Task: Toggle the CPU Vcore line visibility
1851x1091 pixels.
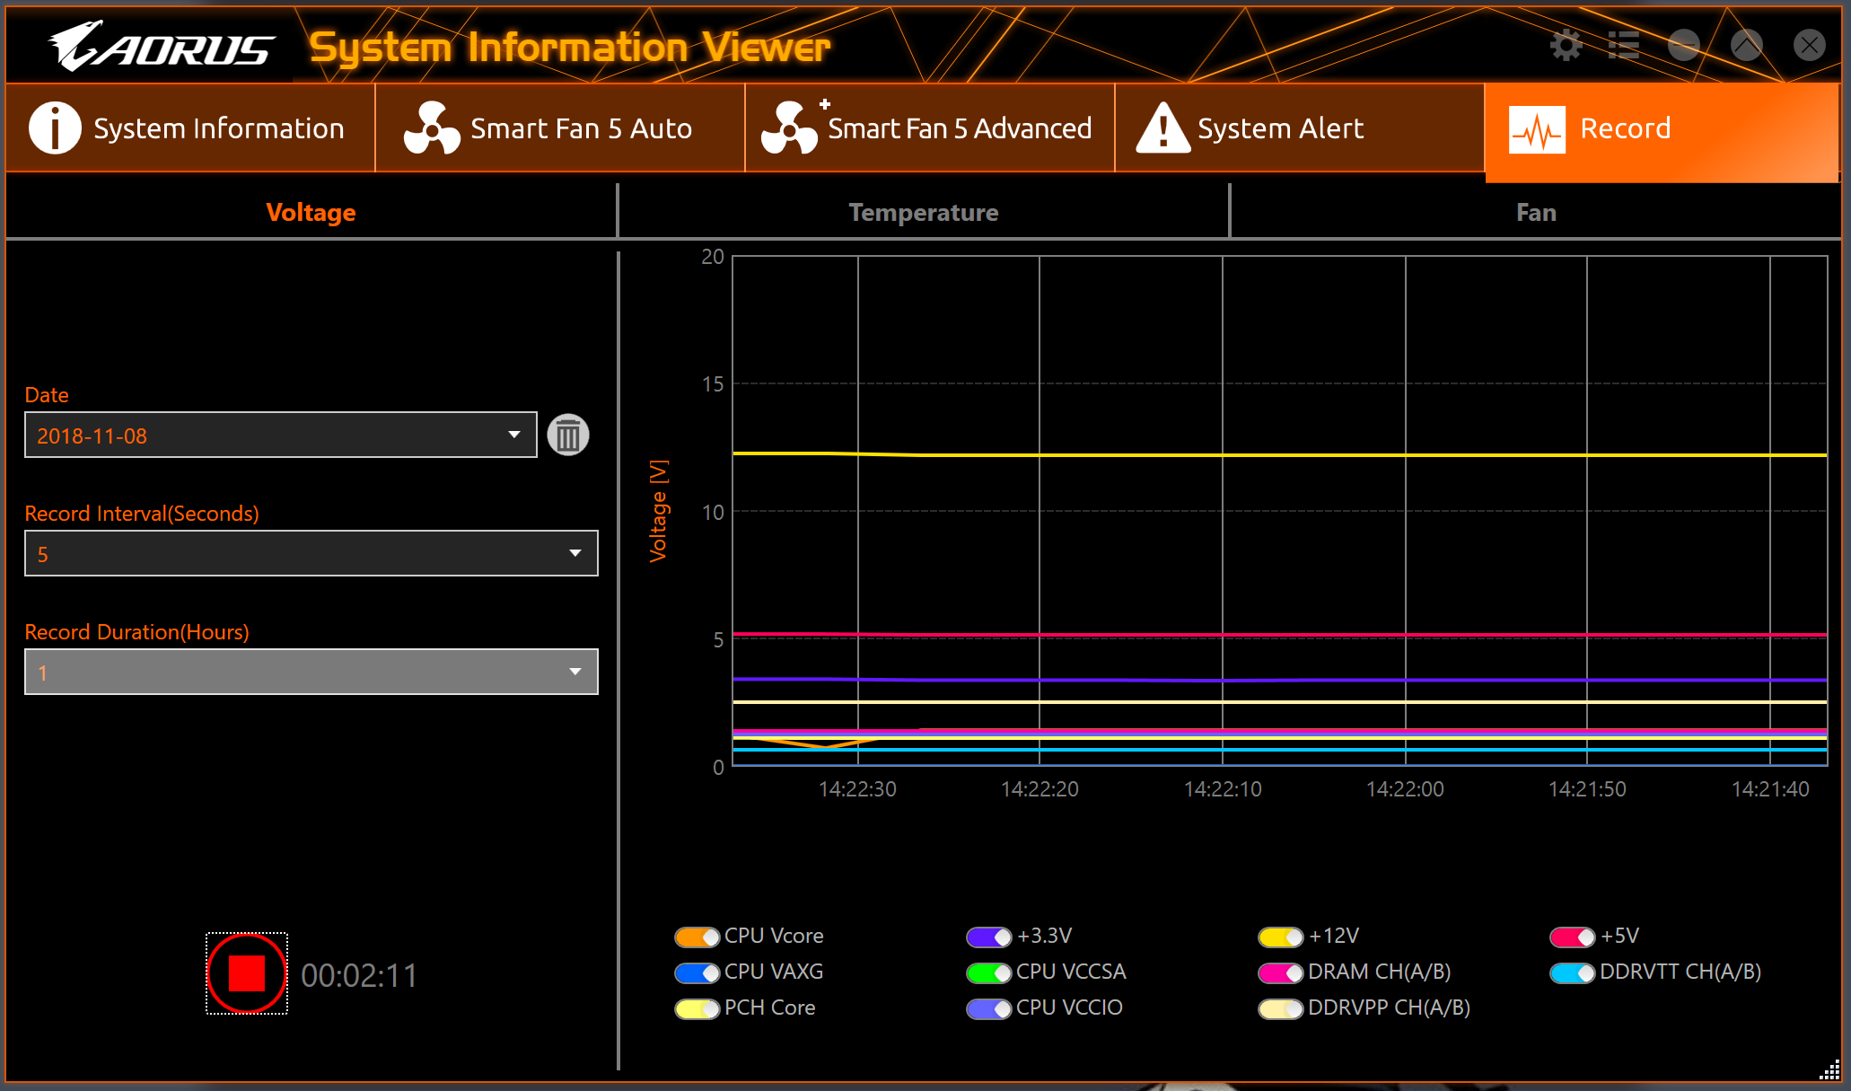Action: (x=697, y=937)
